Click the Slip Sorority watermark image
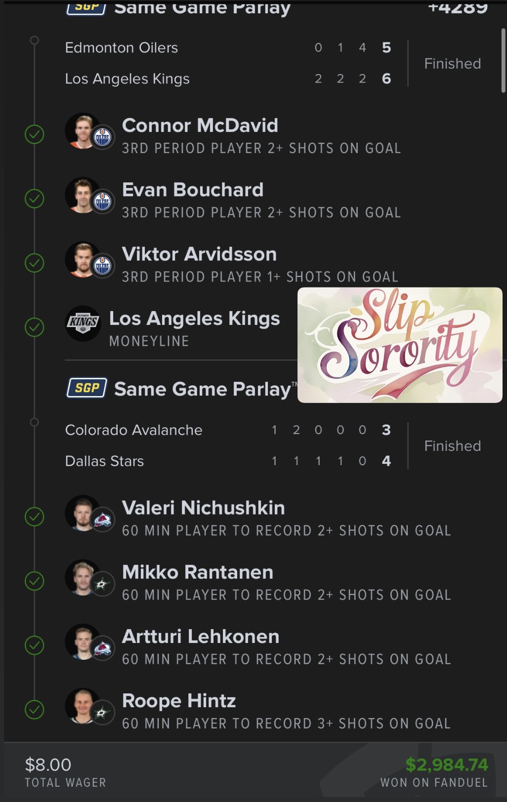The image size is (507, 802). click(x=400, y=345)
